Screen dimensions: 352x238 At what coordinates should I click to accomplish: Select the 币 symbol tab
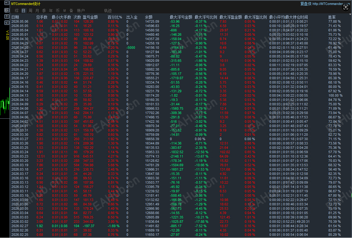(x=58, y=11)
